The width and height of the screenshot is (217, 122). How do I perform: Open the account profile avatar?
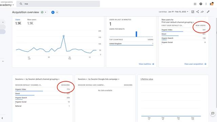[x=212, y=4]
